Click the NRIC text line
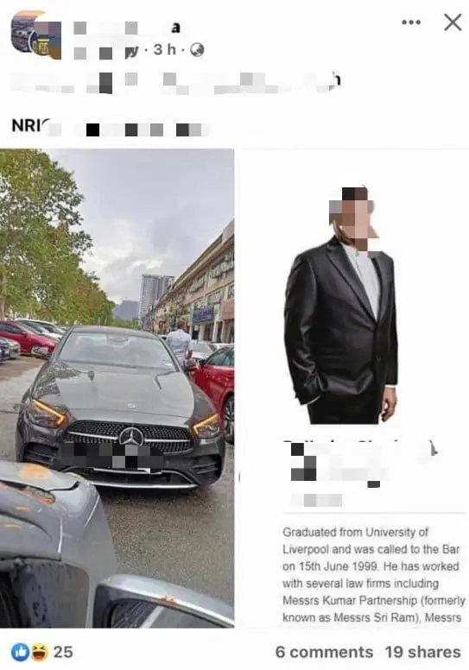This screenshot has width=469, height=670. click(110, 127)
